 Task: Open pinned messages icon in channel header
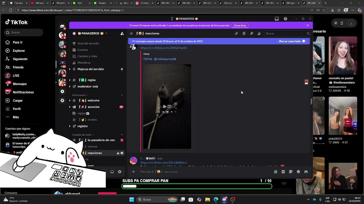pos(251,33)
